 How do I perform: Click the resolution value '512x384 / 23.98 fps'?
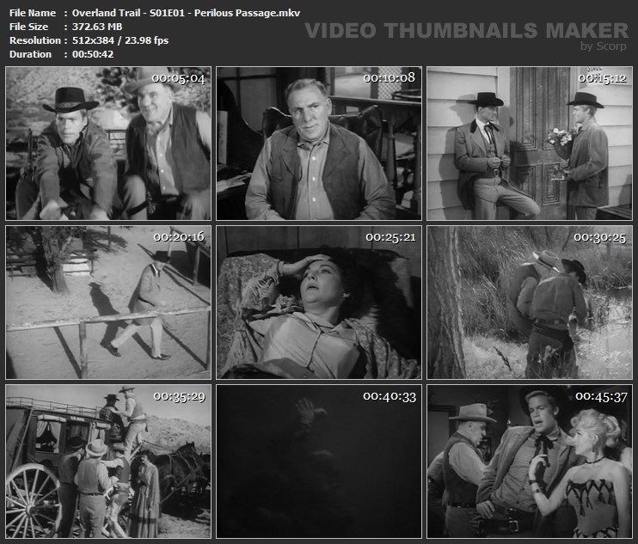[x=120, y=40]
